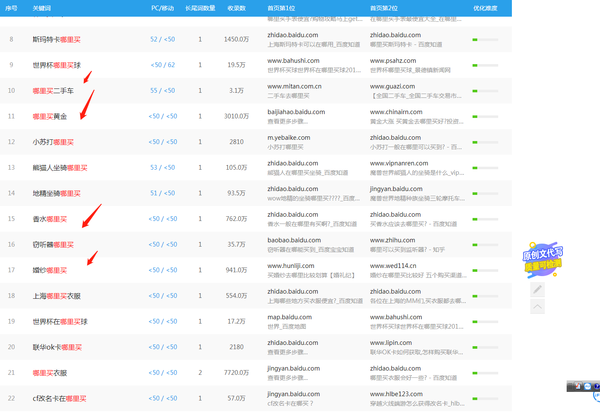Screen dimensions: 600x412
Task: Click the map.baidu.com first-place link
Action: tap(289, 317)
